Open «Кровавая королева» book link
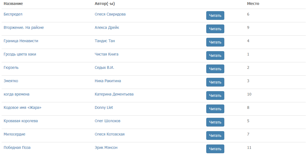The image size is (308, 160). point(21,121)
